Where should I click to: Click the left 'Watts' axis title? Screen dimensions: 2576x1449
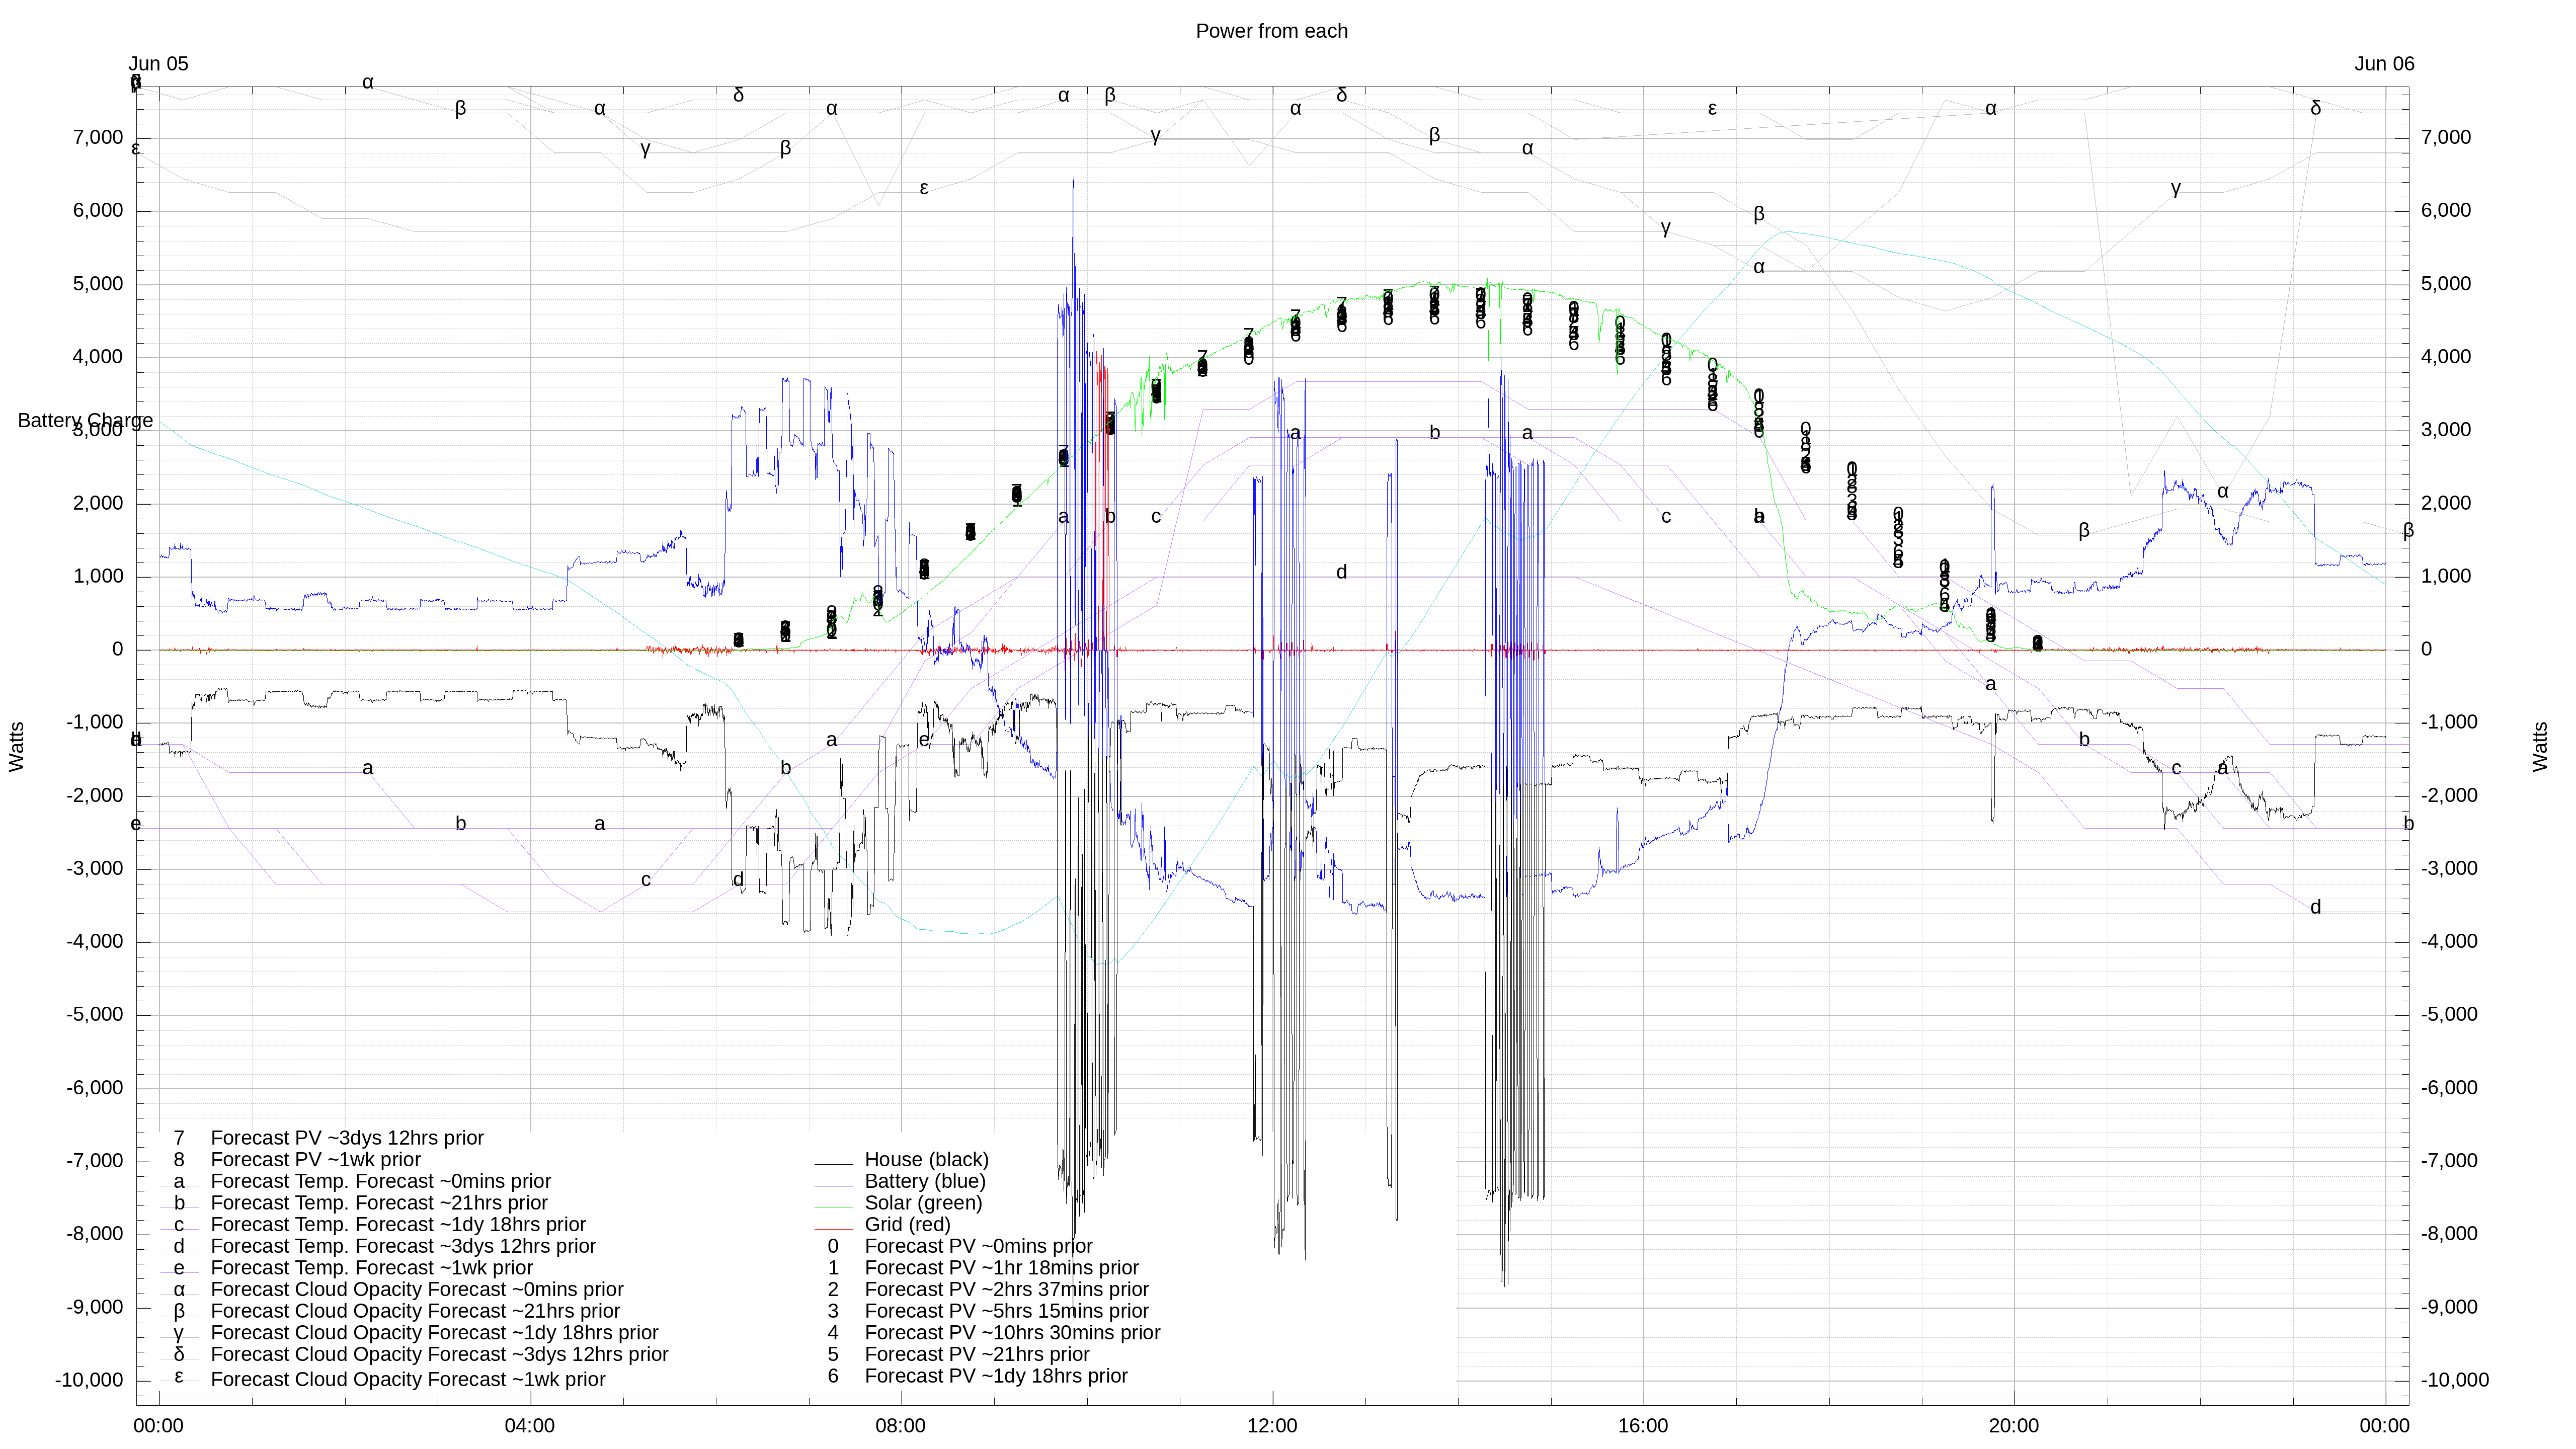pyautogui.click(x=17, y=747)
